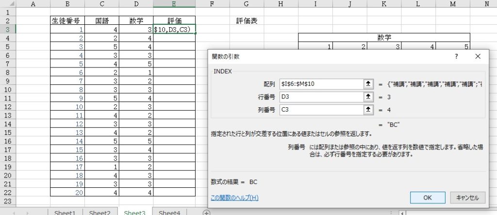The image size is (497, 215).
Task: Click the 列番号 input field containing C3
Action: pyautogui.click(x=320, y=110)
